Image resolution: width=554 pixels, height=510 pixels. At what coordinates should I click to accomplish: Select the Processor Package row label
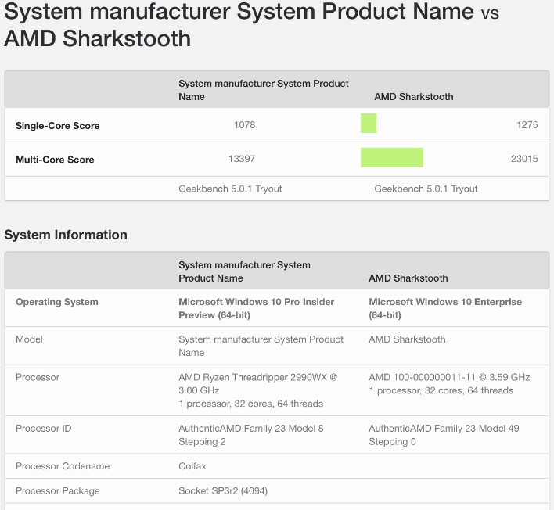[58, 491]
